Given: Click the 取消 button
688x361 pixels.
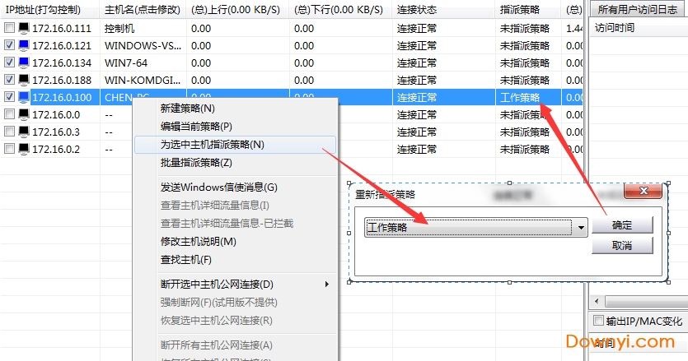Looking at the screenshot, I should (x=622, y=246).
